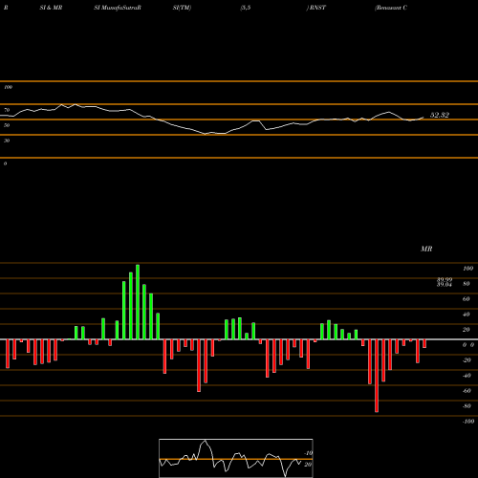Click the RSI value label 52.32
Image resolution: width=478 pixels, height=478 pixels.
pyautogui.click(x=440, y=115)
